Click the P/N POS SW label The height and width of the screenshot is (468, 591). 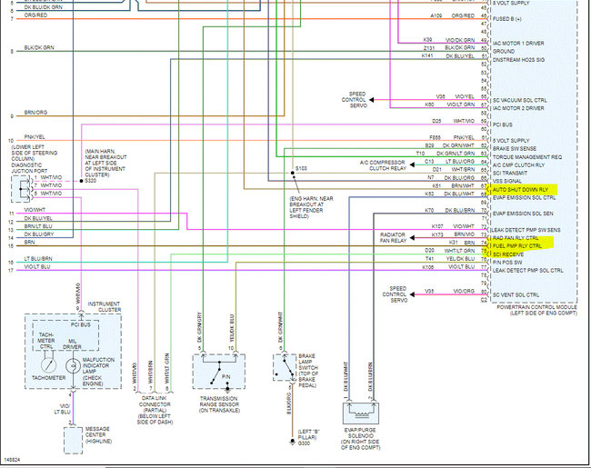pos(507,263)
